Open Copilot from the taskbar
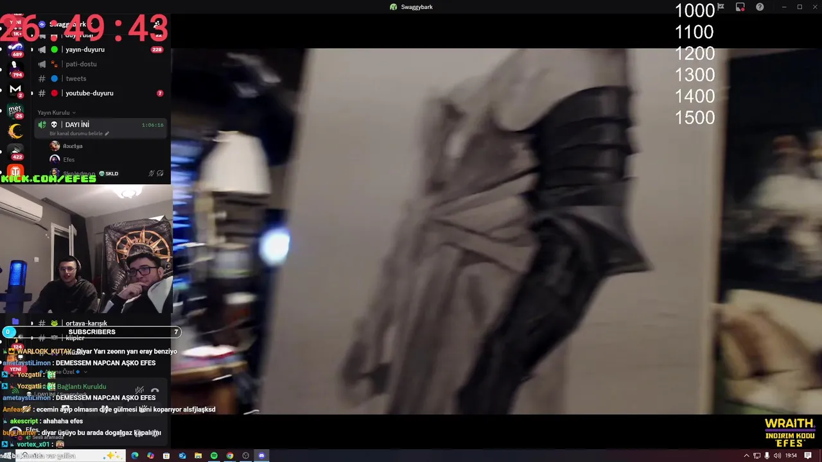 click(x=150, y=456)
